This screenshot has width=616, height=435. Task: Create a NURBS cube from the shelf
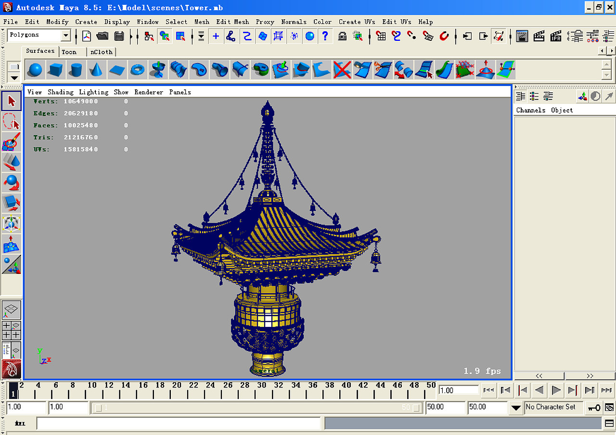tap(55, 70)
